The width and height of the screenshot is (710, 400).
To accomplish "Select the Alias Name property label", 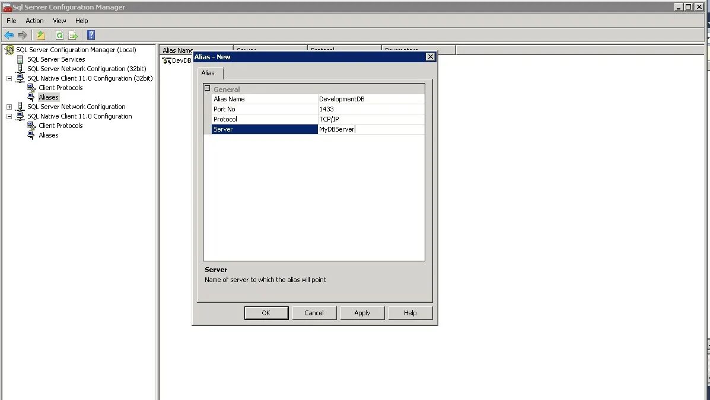I will point(265,99).
